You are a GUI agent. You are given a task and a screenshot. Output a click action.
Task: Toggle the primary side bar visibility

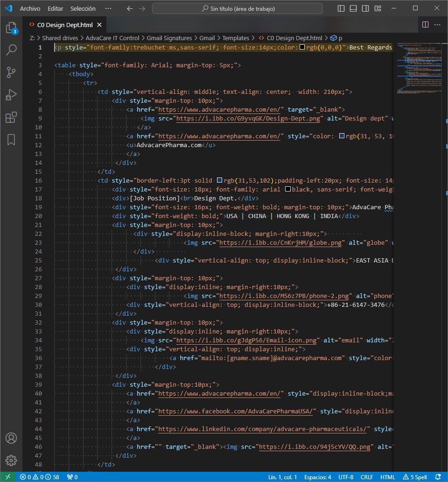click(341, 8)
